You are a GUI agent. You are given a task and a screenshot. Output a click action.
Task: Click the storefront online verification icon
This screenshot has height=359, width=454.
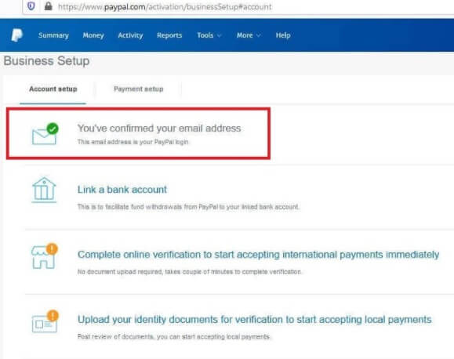pyautogui.click(x=44, y=256)
